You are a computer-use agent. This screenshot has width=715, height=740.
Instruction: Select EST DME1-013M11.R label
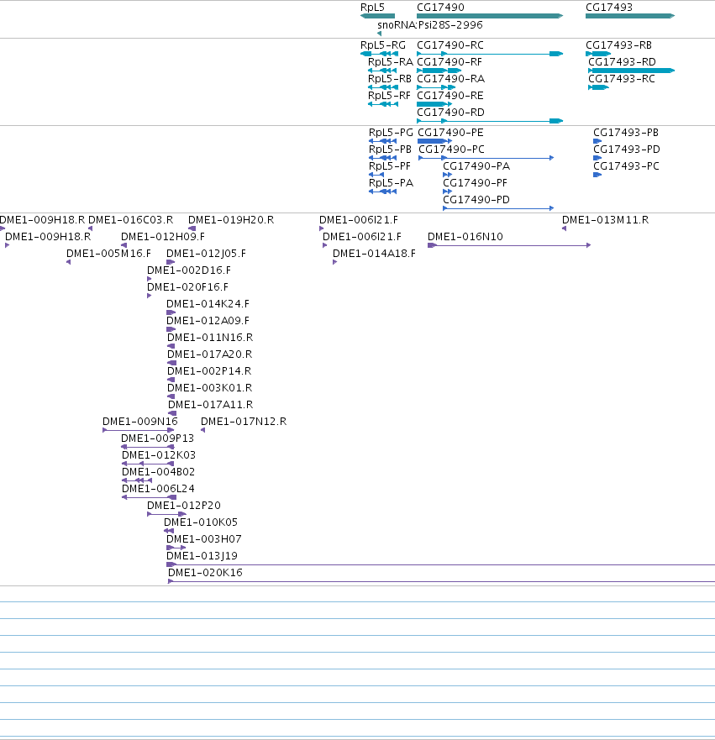tap(605, 220)
